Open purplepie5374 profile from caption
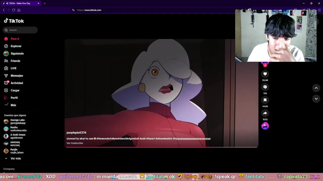The width and height of the screenshot is (323, 181). 76,132
